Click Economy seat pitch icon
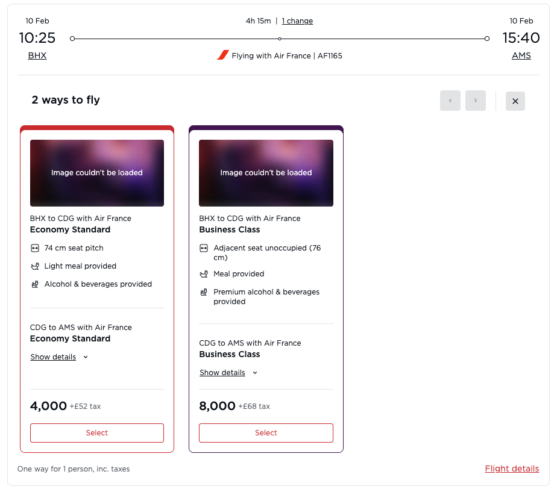557x492 pixels. click(x=34, y=248)
